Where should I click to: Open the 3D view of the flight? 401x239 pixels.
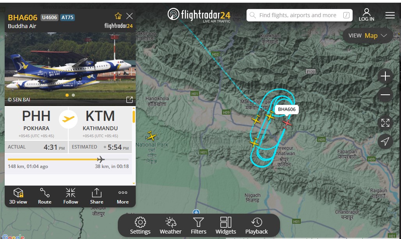tap(18, 196)
